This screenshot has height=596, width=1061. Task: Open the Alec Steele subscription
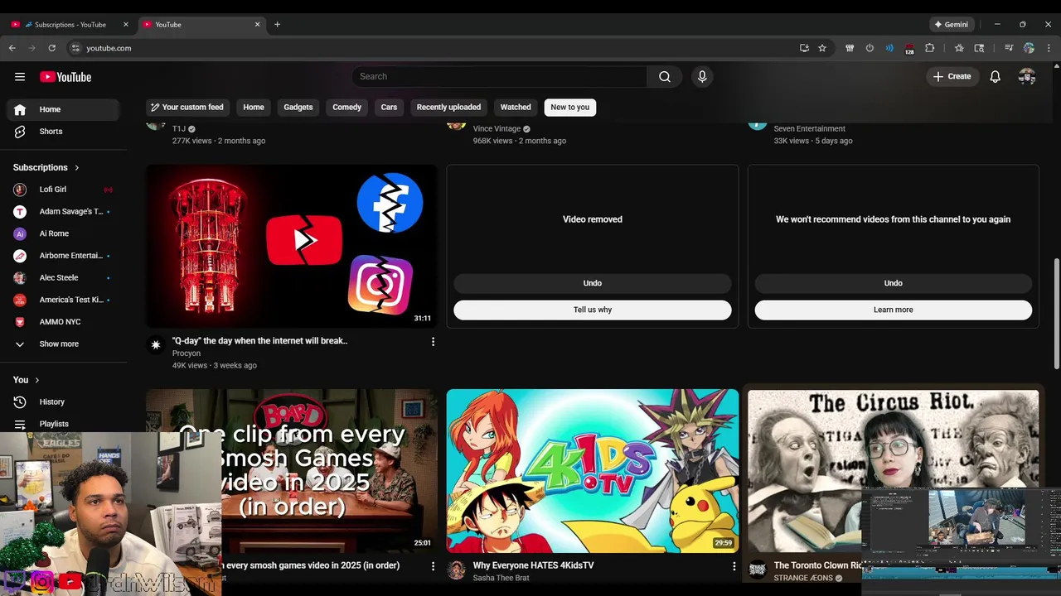coord(62,278)
